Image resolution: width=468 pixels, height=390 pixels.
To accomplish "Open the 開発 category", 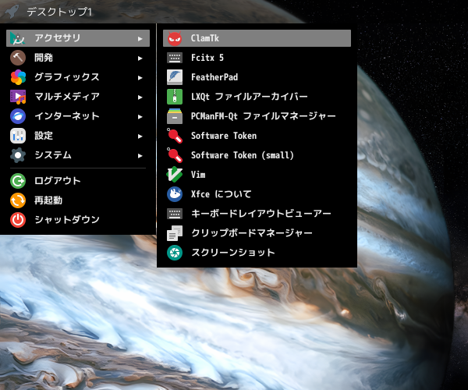I will tap(78, 58).
